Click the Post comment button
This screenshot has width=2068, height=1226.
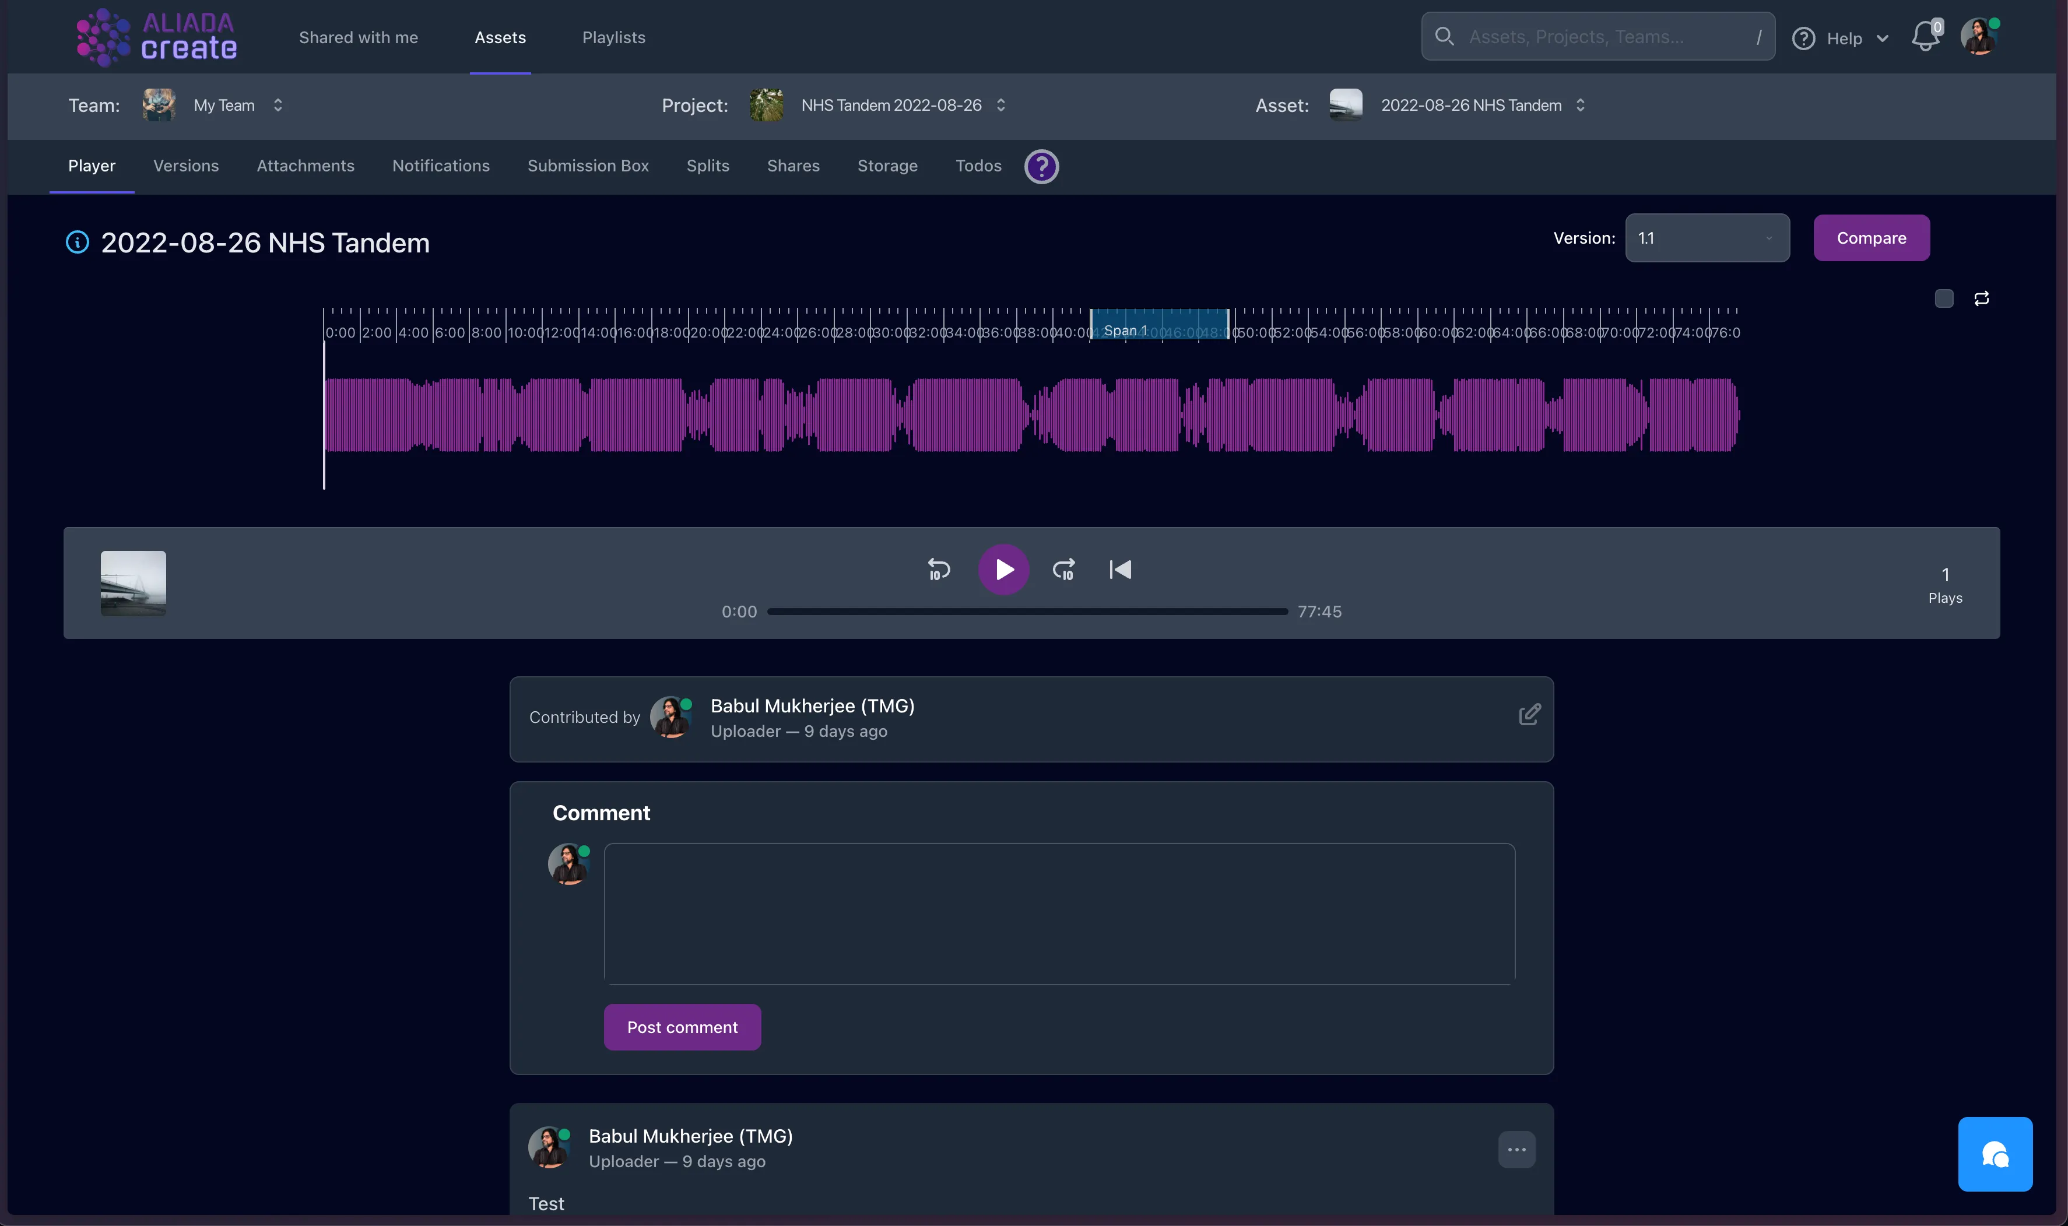point(682,1027)
